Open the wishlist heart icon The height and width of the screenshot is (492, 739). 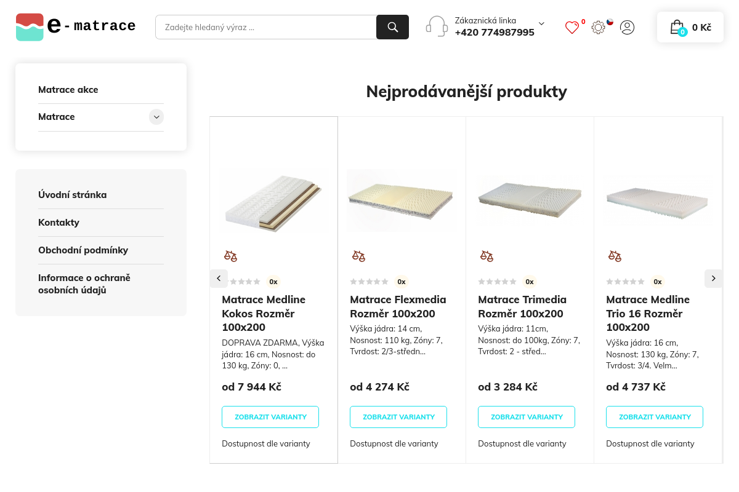[x=572, y=28]
